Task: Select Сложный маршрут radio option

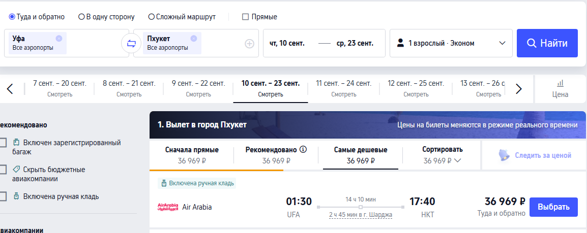Action: (151, 17)
